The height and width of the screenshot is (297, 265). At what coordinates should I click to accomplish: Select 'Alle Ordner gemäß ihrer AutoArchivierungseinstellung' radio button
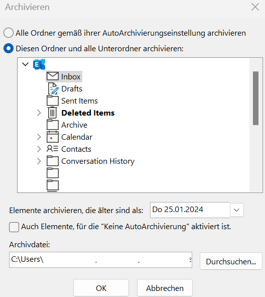click(x=9, y=33)
